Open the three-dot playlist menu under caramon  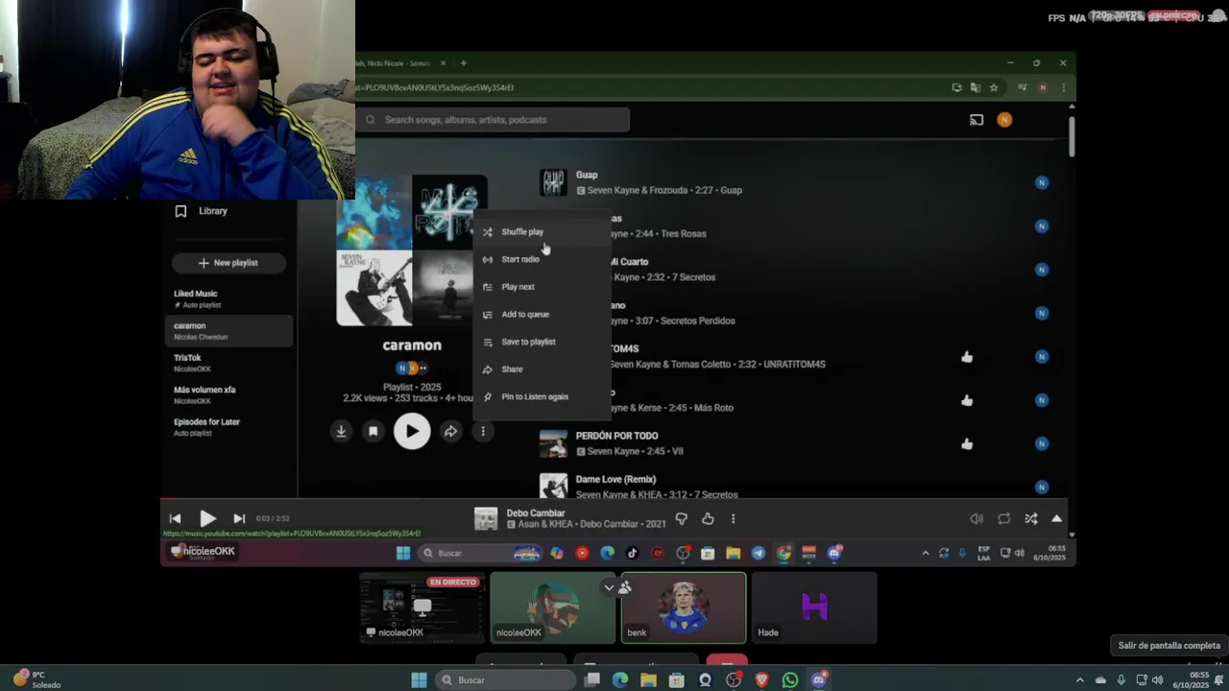pyautogui.click(x=483, y=432)
